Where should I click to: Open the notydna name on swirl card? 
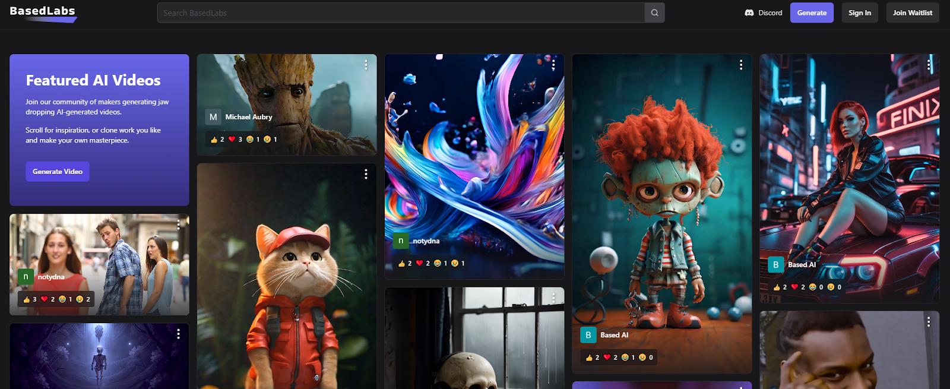pos(426,241)
